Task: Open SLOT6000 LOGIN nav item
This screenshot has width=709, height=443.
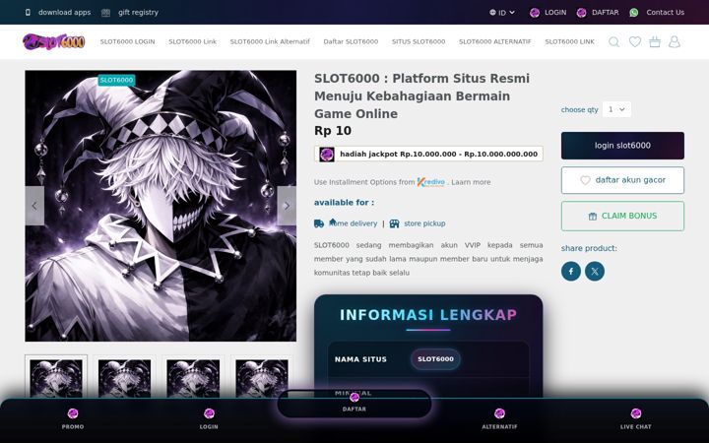Action: point(127,41)
